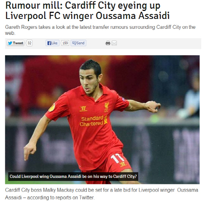Email the article via the envelope icon
Viewport: 205px width, 201px height.
coord(114,43)
